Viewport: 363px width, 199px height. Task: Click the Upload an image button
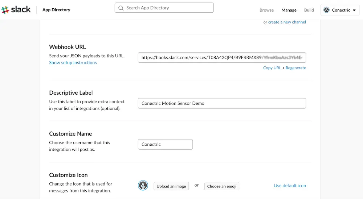coord(171,186)
